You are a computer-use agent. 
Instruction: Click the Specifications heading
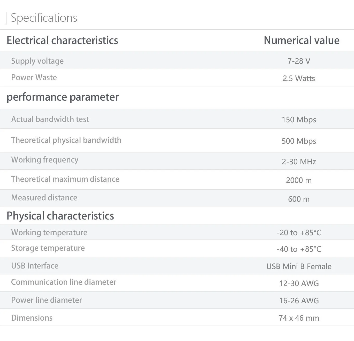(44, 18)
